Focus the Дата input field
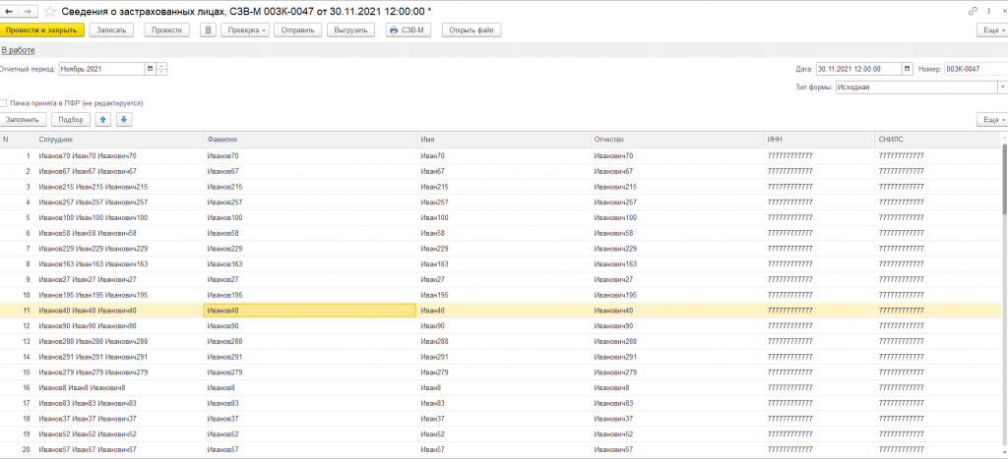 point(858,69)
